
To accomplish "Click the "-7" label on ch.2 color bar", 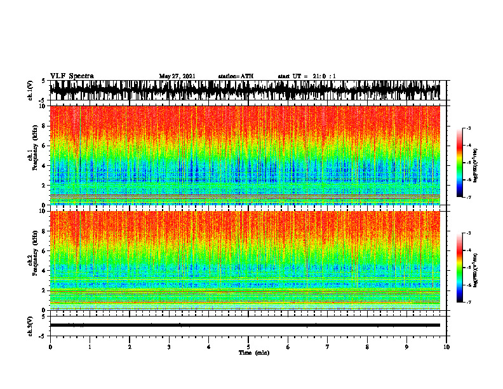I will click(469, 303).
